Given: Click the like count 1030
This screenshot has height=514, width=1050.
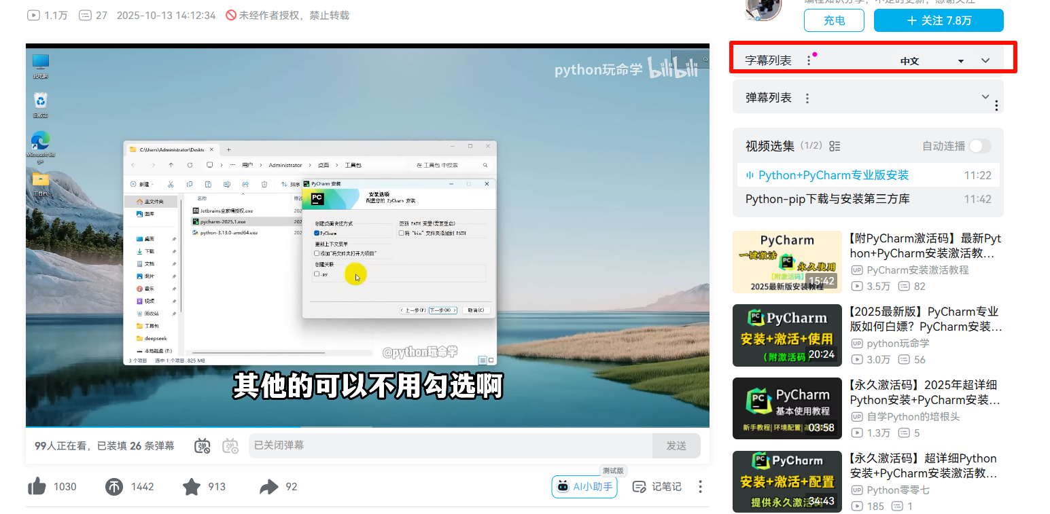Looking at the screenshot, I should pos(65,487).
